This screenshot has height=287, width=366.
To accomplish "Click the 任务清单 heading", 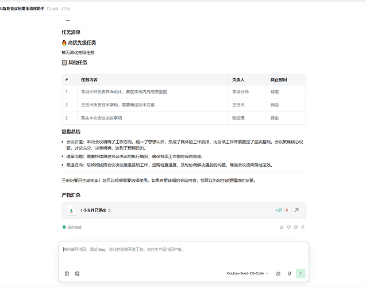I will pyautogui.click(x=71, y=32).
